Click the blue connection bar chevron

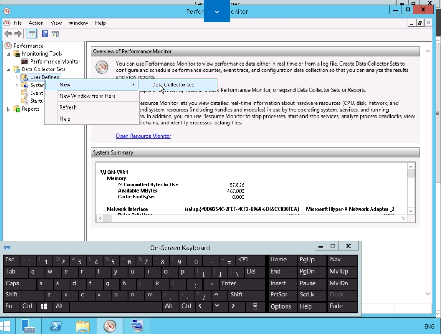(x=217, y=12)
